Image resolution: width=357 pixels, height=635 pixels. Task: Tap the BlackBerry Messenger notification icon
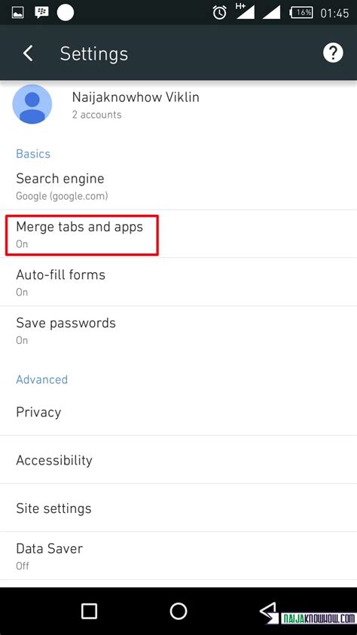[x=41, y=13]
